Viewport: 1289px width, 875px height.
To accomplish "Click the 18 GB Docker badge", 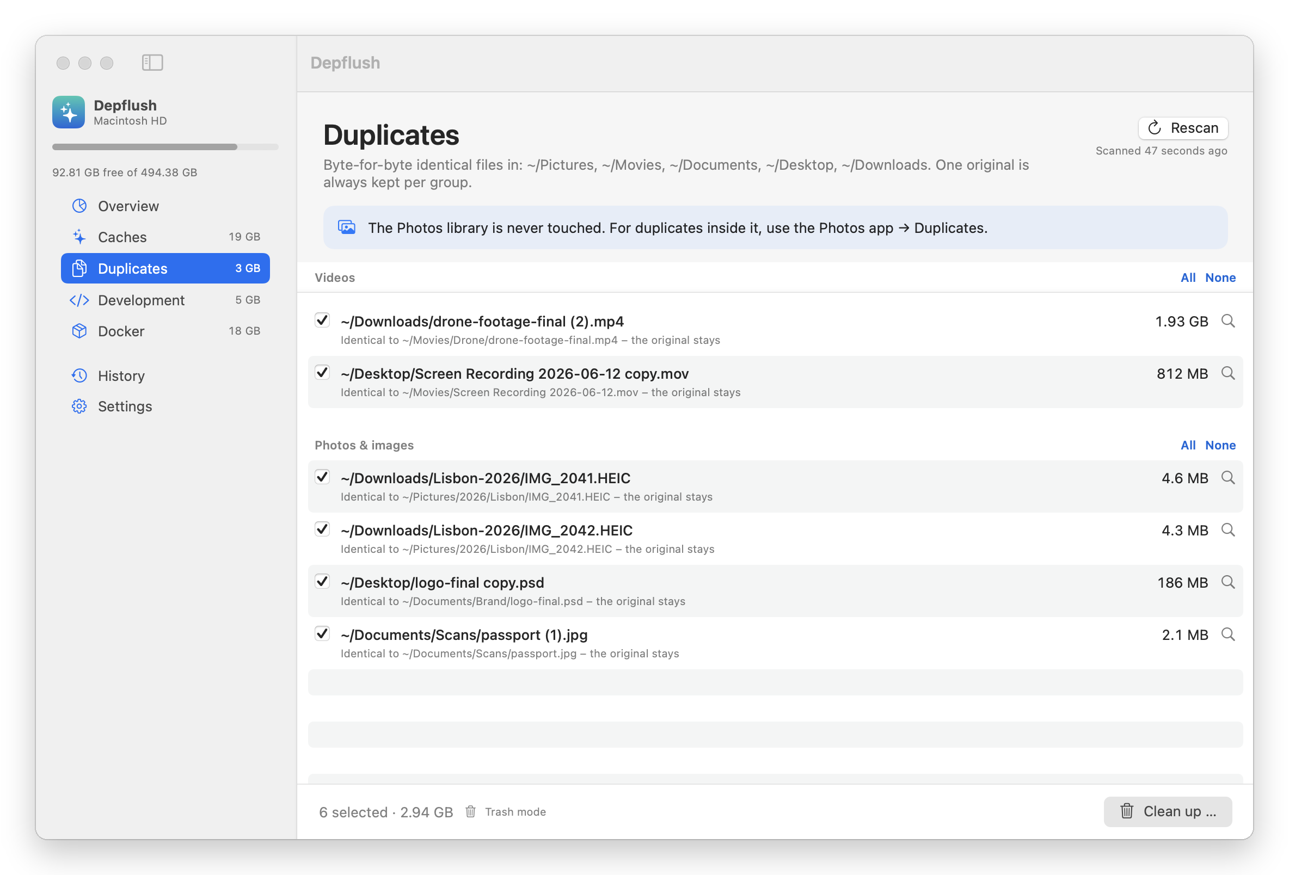I will pos(244,331).
